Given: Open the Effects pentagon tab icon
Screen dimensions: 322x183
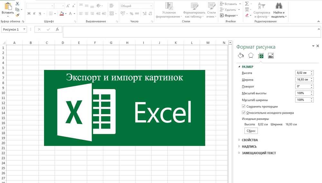Looking at the screenshot, I should coord(251,56).
